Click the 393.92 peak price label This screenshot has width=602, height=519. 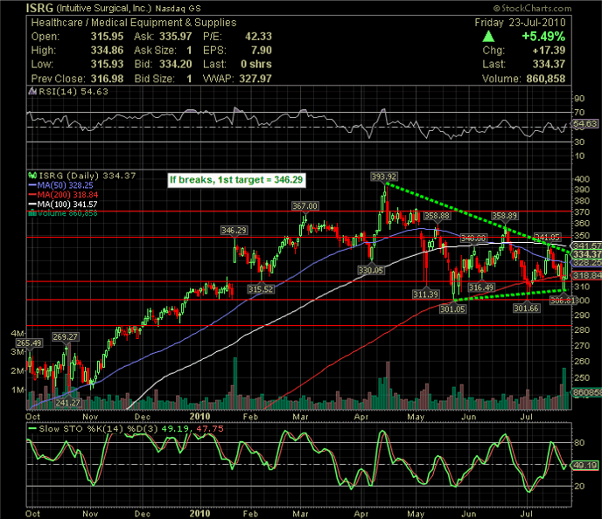tap(384, 176)
